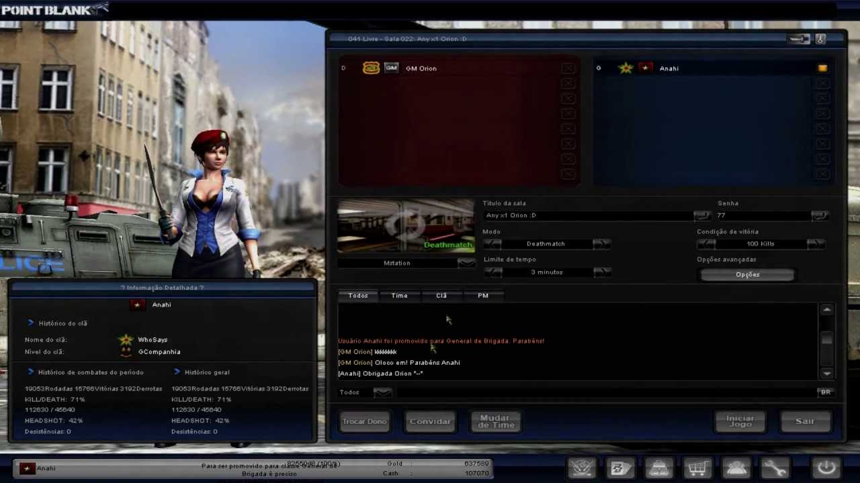Switch to the PM chat tab
Image resolution: width=860 pixels, height=483 pixels.
click(x=483, y=295)
